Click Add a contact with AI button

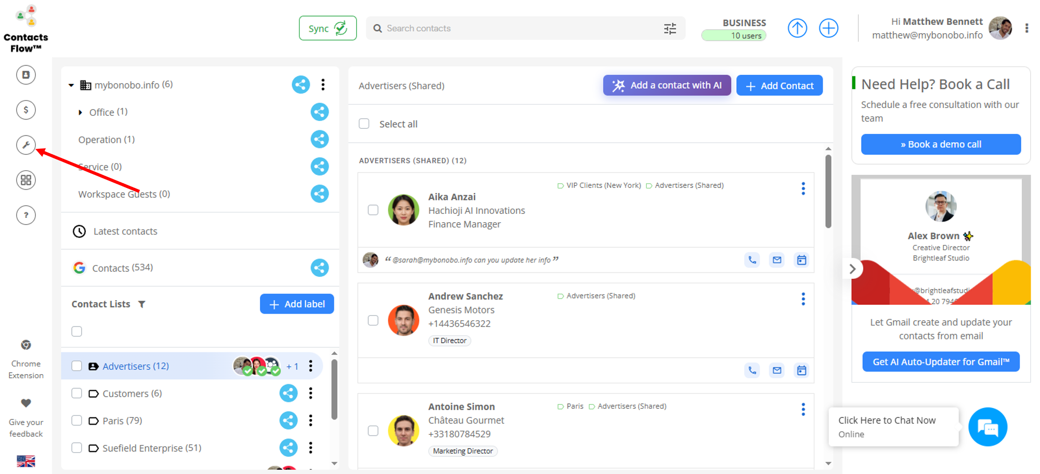click(x=667, y=86)
